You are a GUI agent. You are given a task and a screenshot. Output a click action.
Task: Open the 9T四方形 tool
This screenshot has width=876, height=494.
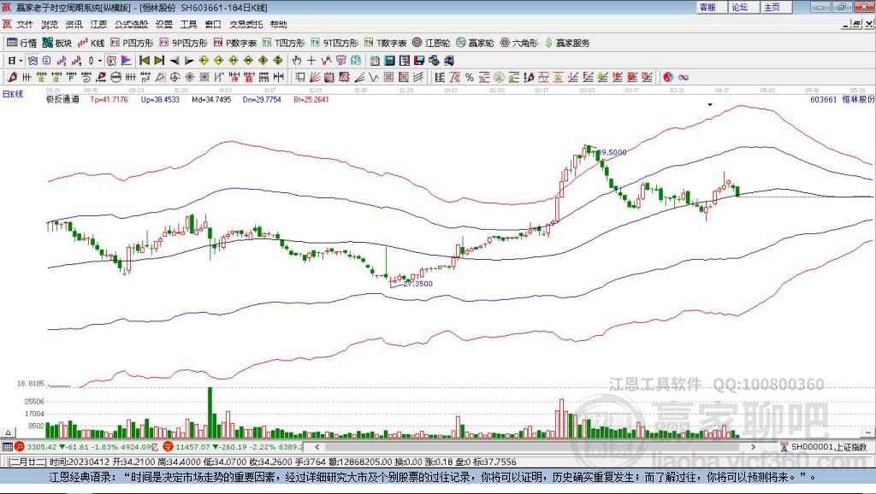(334, 43)
